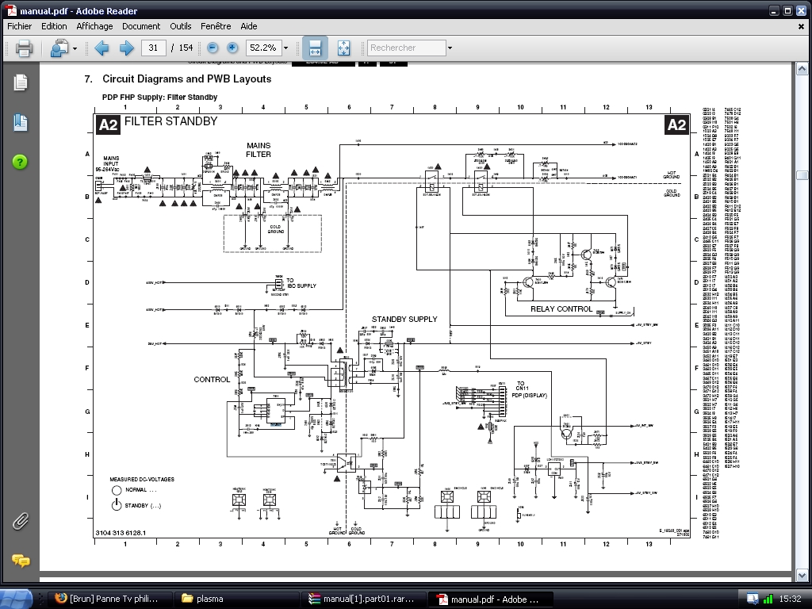Open the Aide menu

[x=248, y=26]
